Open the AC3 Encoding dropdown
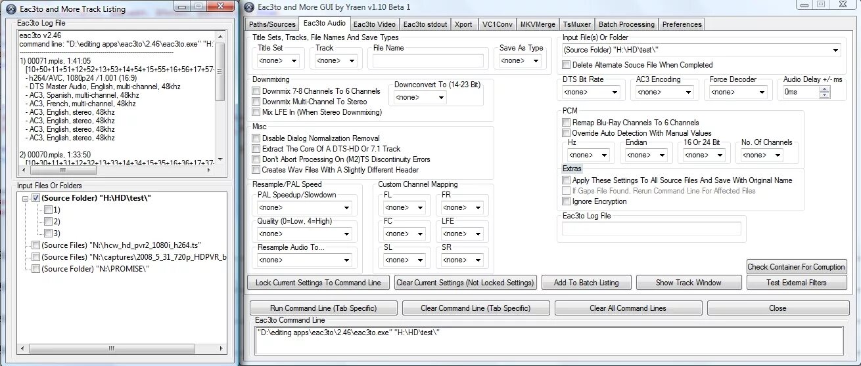This screenshot has width=861, height=366. pos(664,92)
